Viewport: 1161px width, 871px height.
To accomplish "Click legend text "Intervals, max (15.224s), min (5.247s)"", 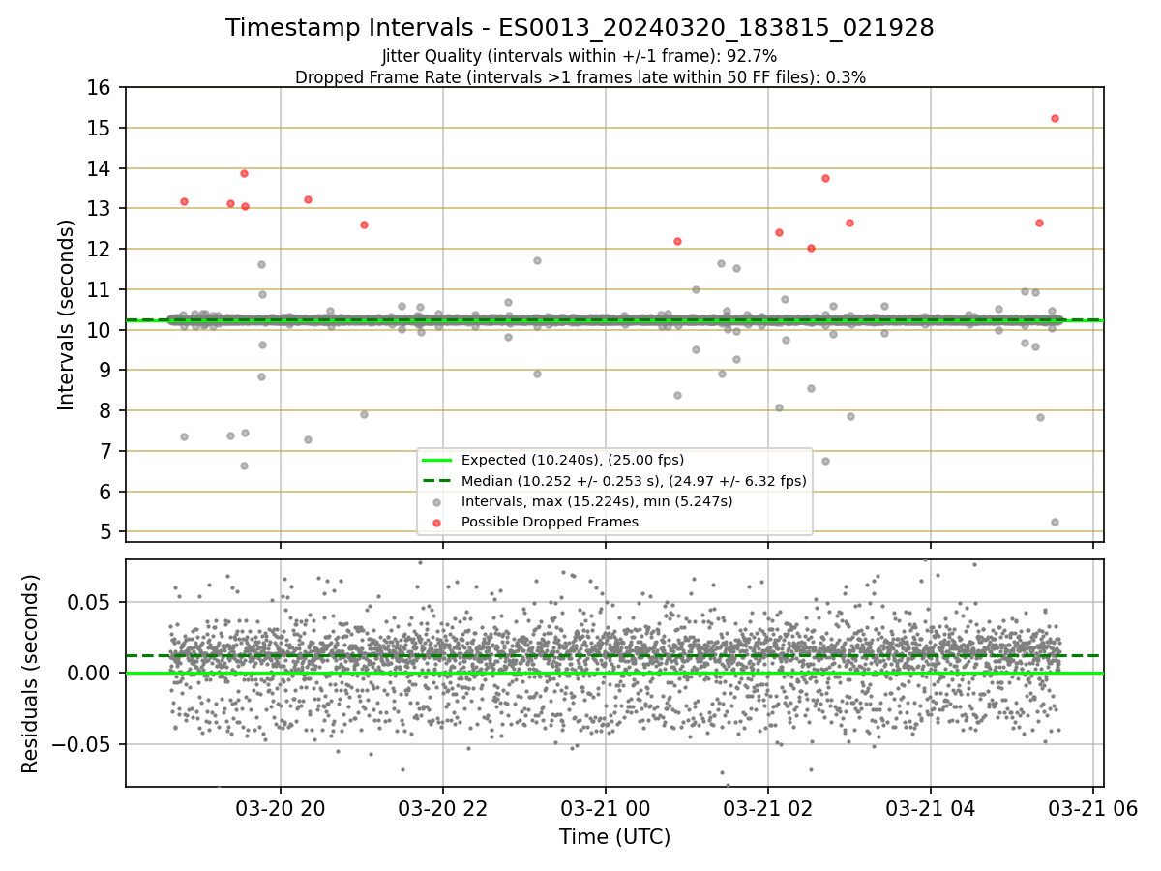I will (x=597, y=501).
